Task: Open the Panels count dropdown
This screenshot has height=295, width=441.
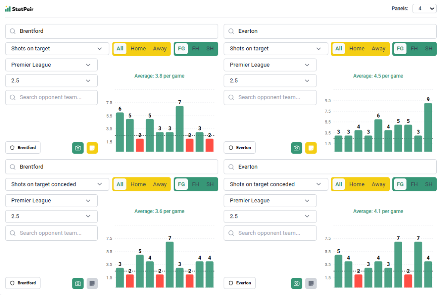Action: [424, 9]
